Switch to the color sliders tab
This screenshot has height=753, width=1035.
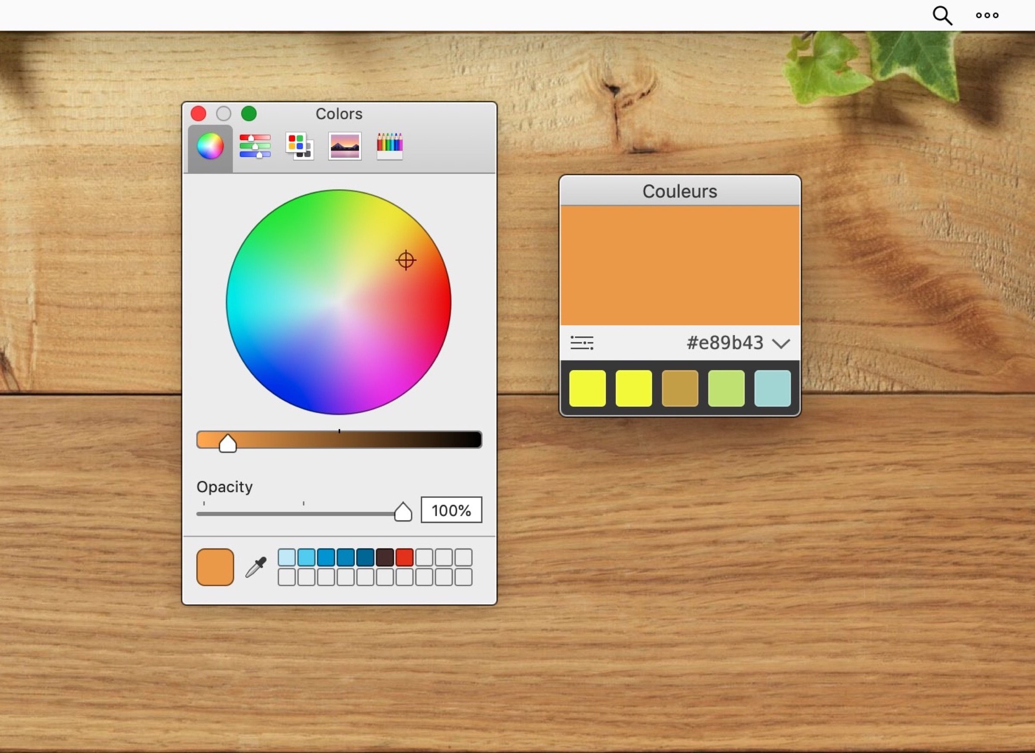tap(254, 146)
